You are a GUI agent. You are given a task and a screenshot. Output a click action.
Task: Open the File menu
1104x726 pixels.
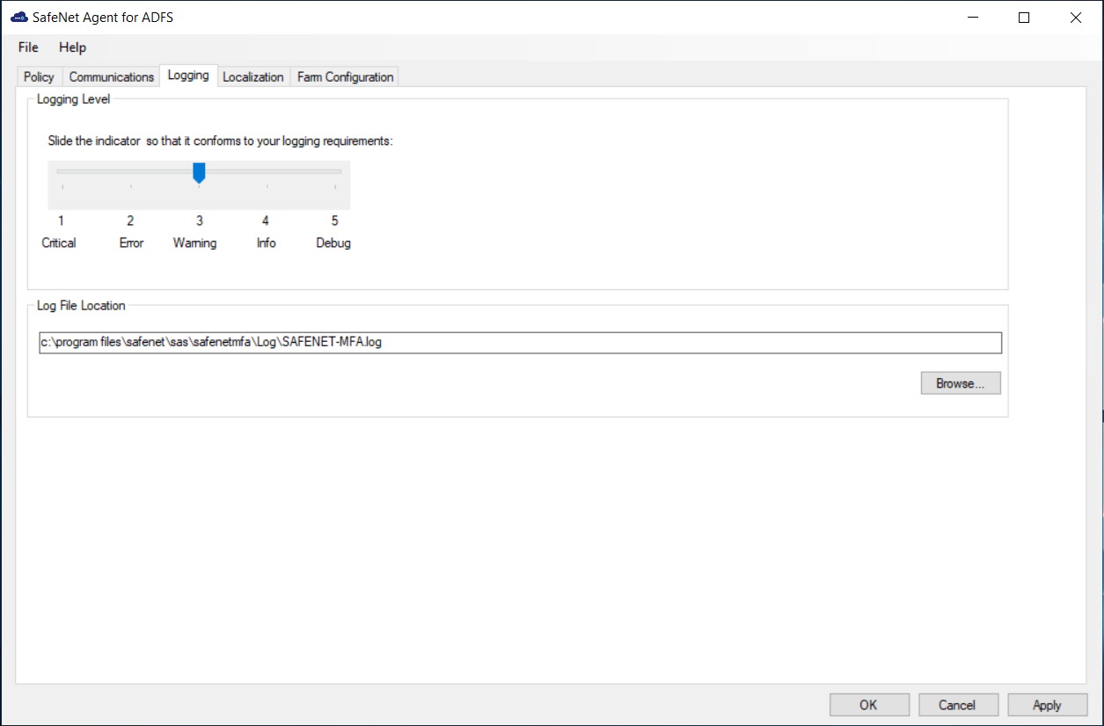click(28, 47)
